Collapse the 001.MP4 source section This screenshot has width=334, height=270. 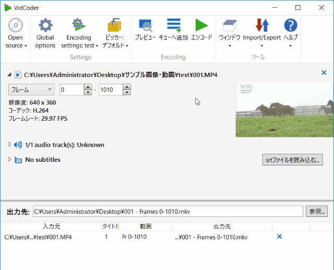coord(9,75)
